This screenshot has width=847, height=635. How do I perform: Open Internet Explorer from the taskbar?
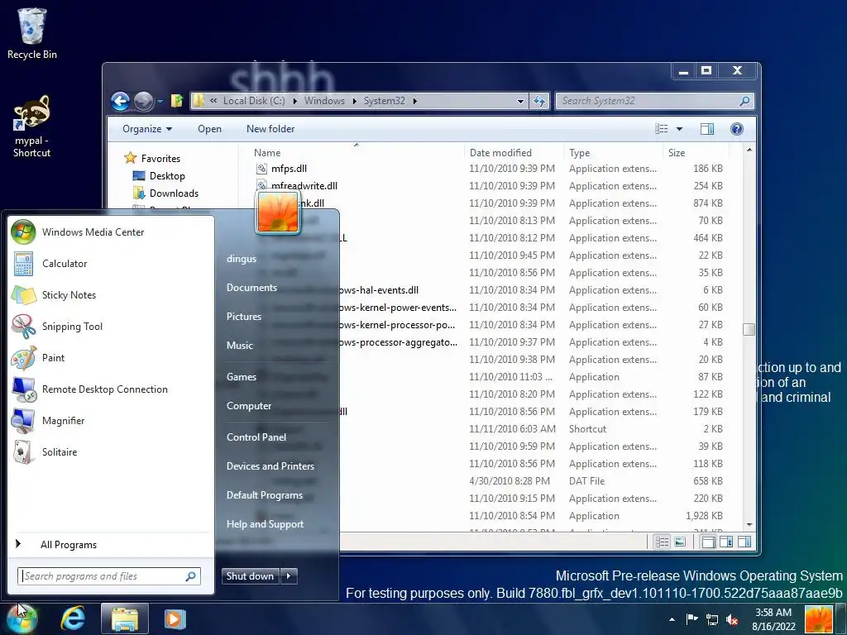point(73,618)
